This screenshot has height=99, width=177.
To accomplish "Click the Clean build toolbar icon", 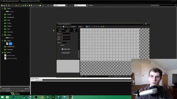I will point(18,5).
